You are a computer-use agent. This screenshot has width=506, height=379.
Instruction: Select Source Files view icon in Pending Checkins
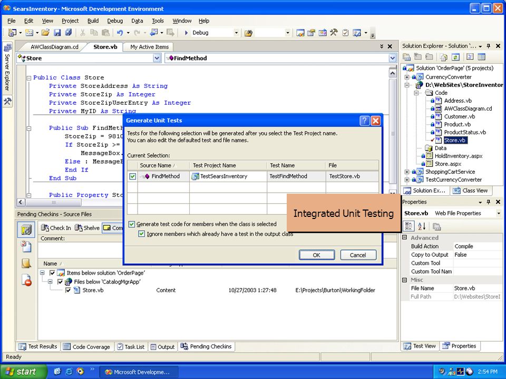[x=26, y=230]
